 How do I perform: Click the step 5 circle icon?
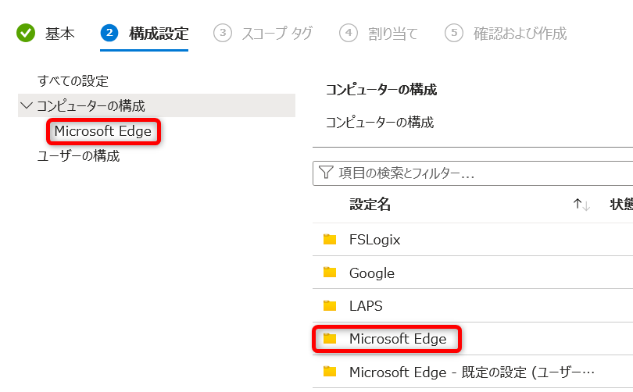click(x=454, y=33)
